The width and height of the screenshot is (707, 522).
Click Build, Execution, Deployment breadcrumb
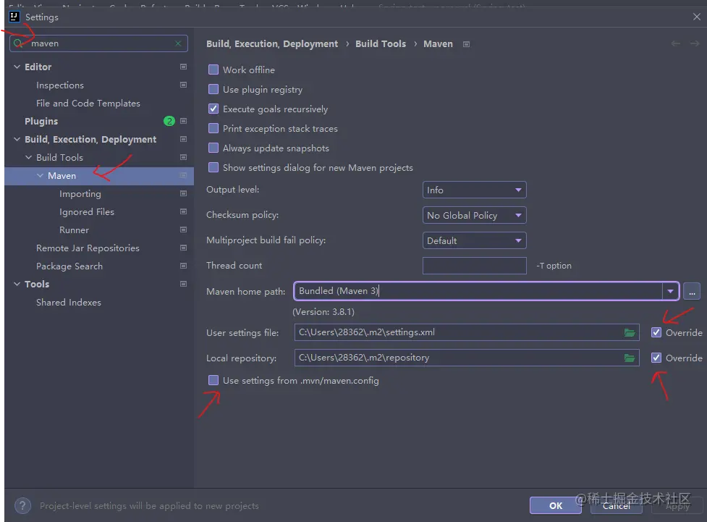pyautogui.click(x=272, y=43)
